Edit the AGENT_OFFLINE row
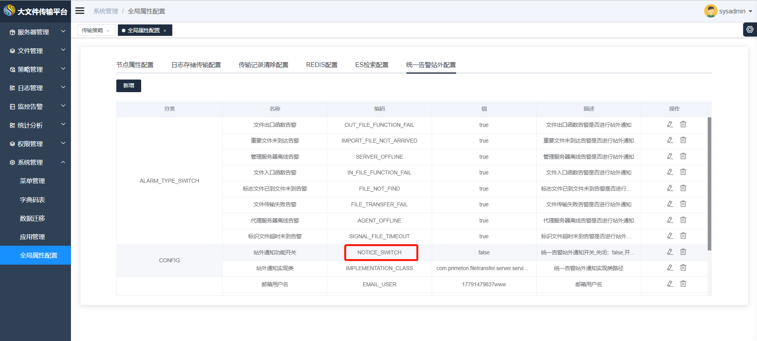757x341 pixels. pos(670,220)
